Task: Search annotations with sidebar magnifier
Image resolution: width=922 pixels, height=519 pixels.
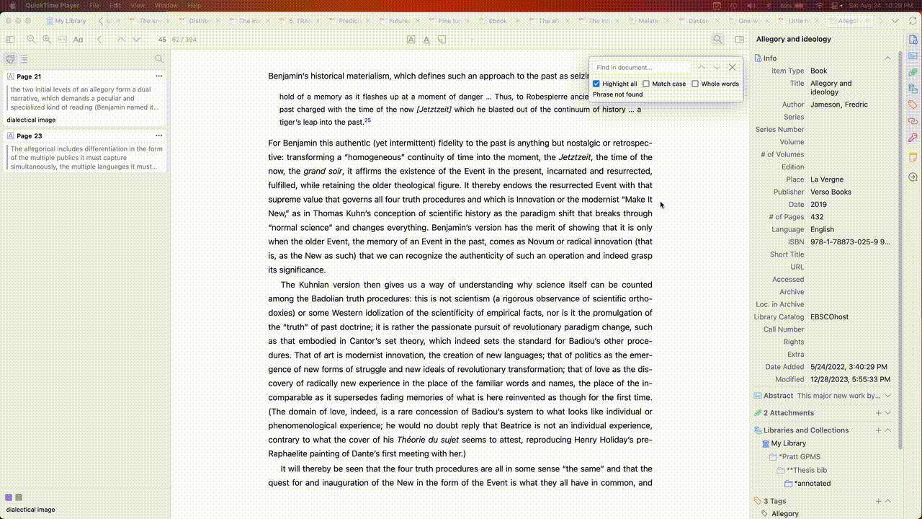Action: [159, 59]
